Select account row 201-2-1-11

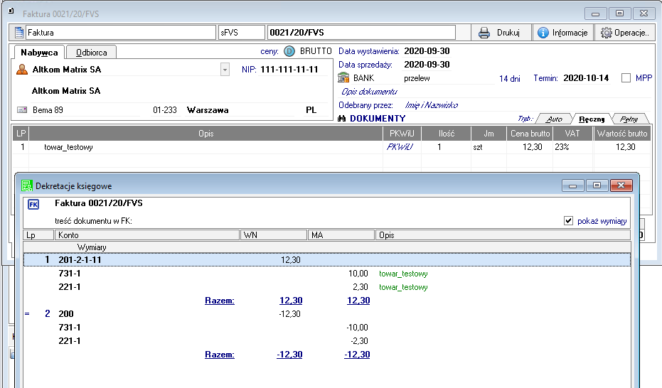click(80, 260)
